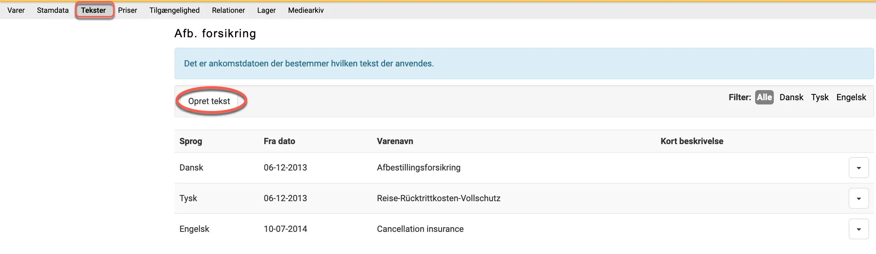
Task: Switch to the Lager tab
Action: click(x=266, y=10)
